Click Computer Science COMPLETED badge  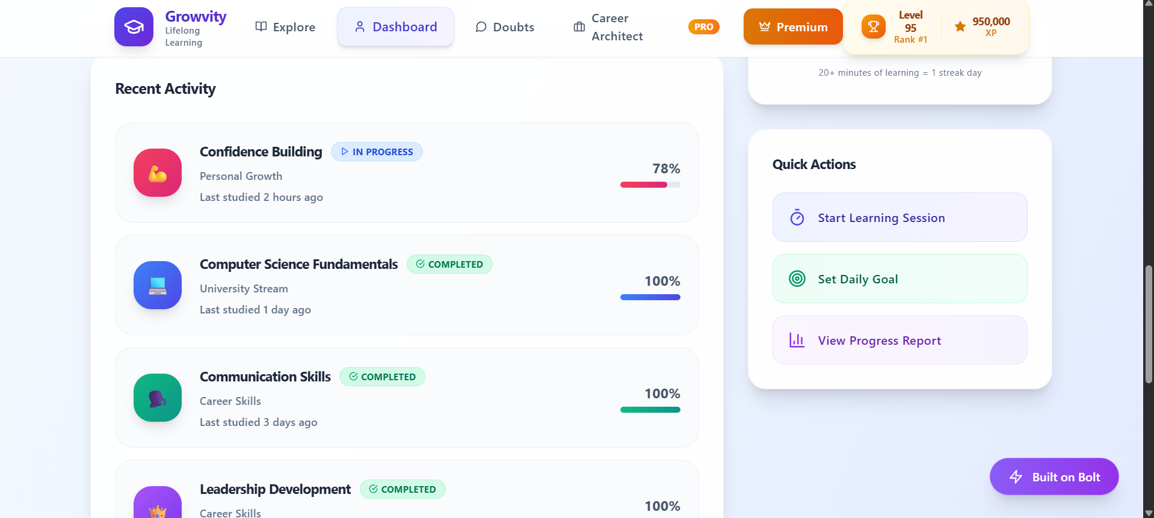[x=449, y=264]
